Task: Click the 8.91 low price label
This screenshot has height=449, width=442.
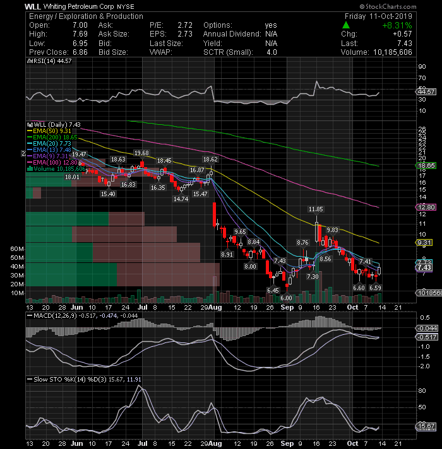Action: click(227, 254)
